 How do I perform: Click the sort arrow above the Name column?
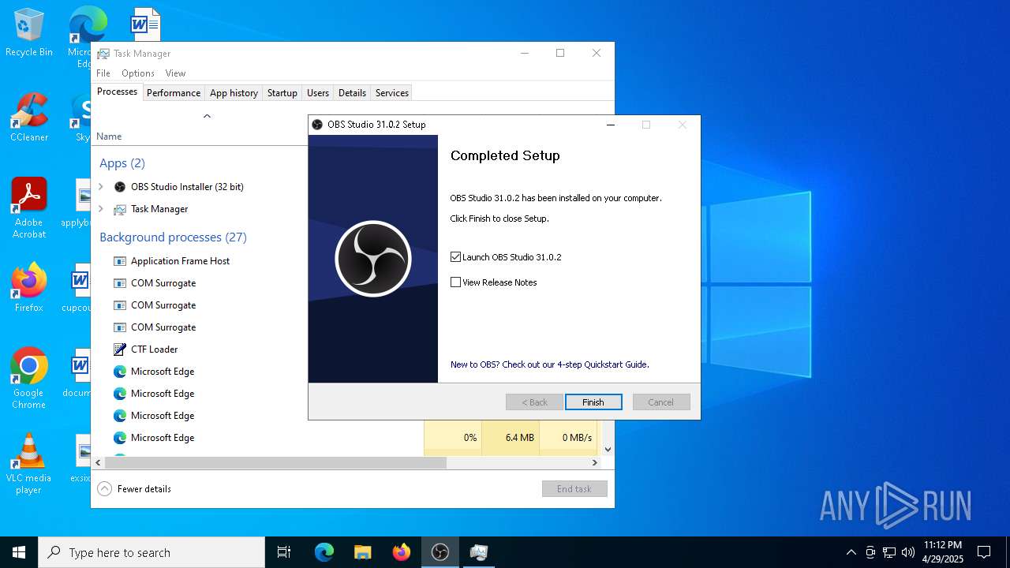click(207, 116)
